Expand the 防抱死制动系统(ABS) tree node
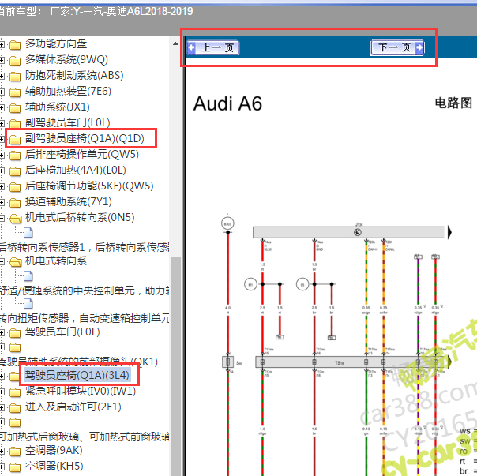This screenshot has width=477, height=476. [2, 77]
